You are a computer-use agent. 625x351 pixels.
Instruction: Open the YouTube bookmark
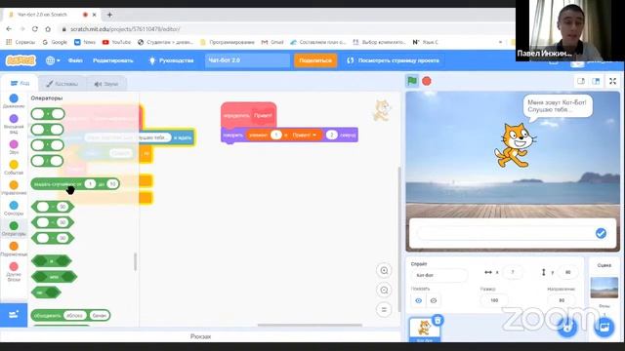pos(116,42)
